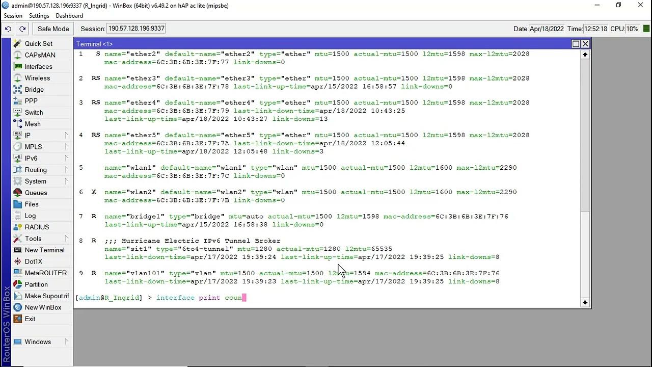652x367 pixels.
Task: Open the CAPsMAN sidebar entry
Action: [x=40, y=55]
